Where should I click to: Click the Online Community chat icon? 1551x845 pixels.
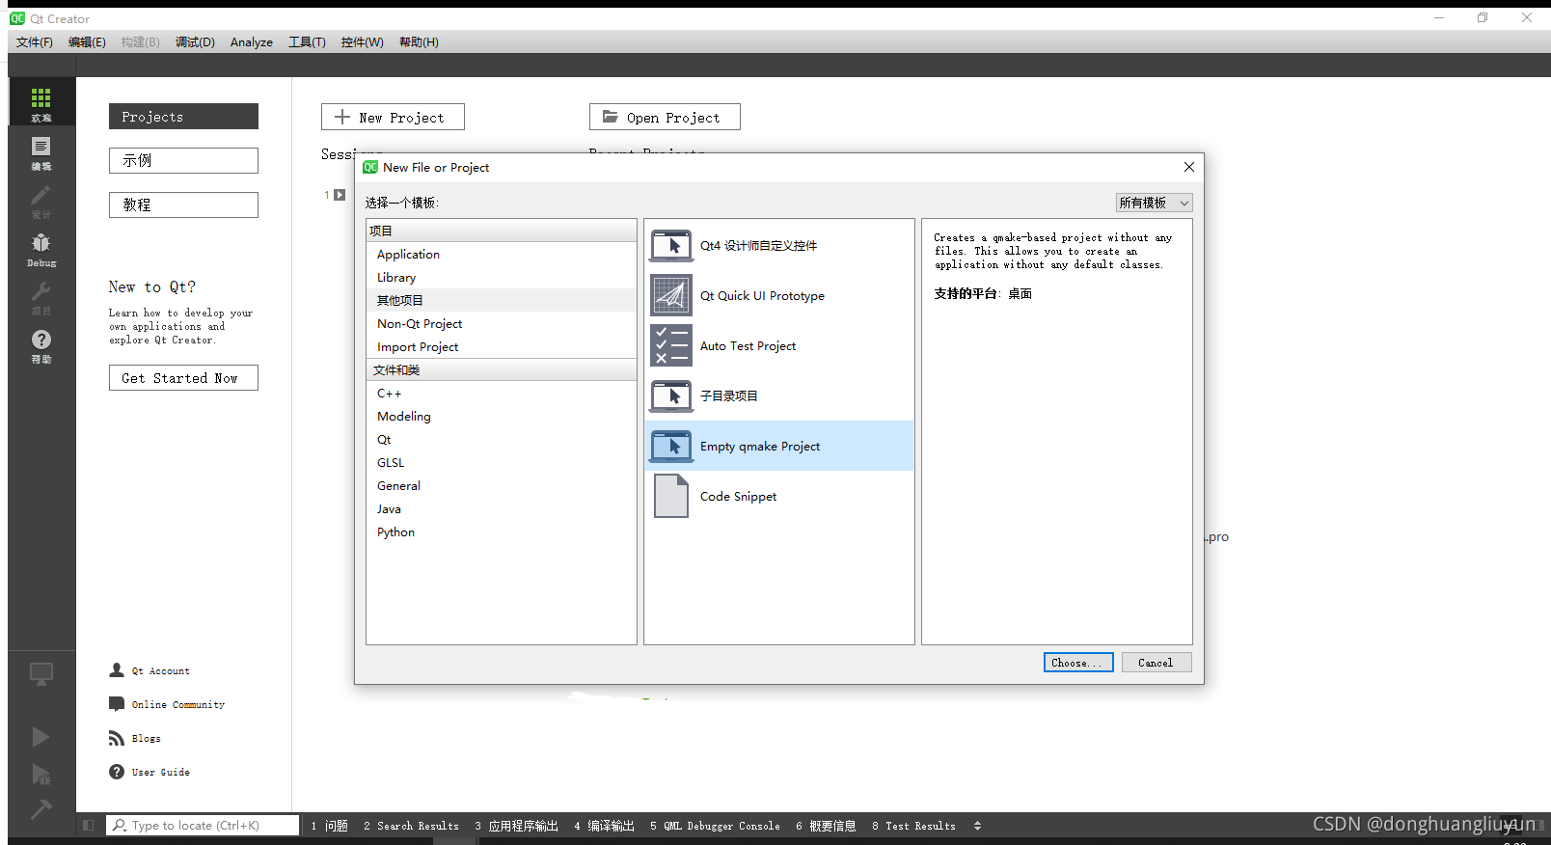[117, 704]
